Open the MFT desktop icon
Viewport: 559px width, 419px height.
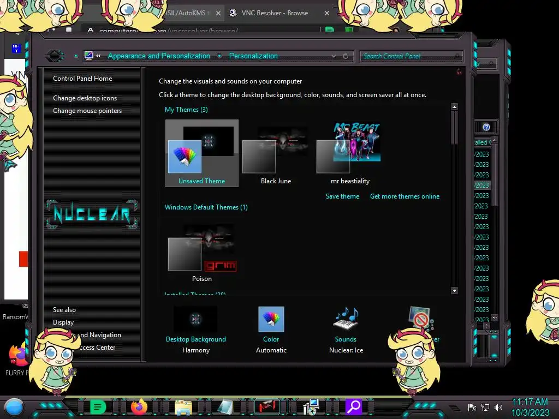(x=16, y=48)
